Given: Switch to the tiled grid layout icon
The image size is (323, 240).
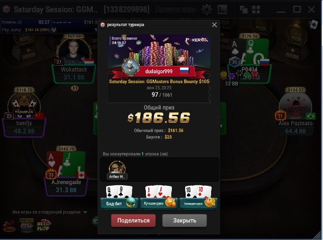Looking at the screenshot, I should pos(256,10).
